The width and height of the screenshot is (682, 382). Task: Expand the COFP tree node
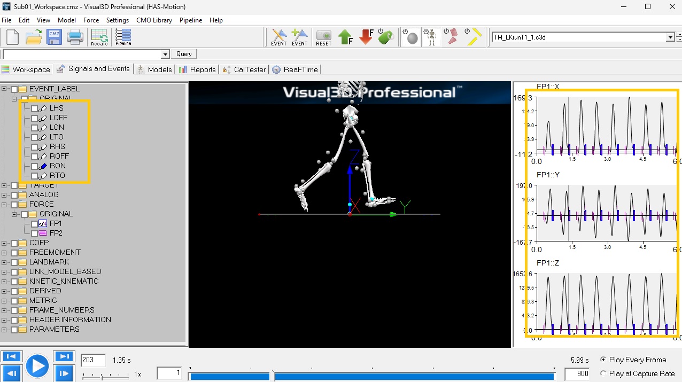5,243
